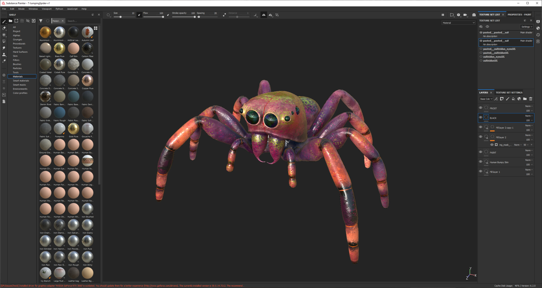Toggle visibility of Fill layer 2 copy 1
Screen dimensions: 542x288
[x=480, y=127]
